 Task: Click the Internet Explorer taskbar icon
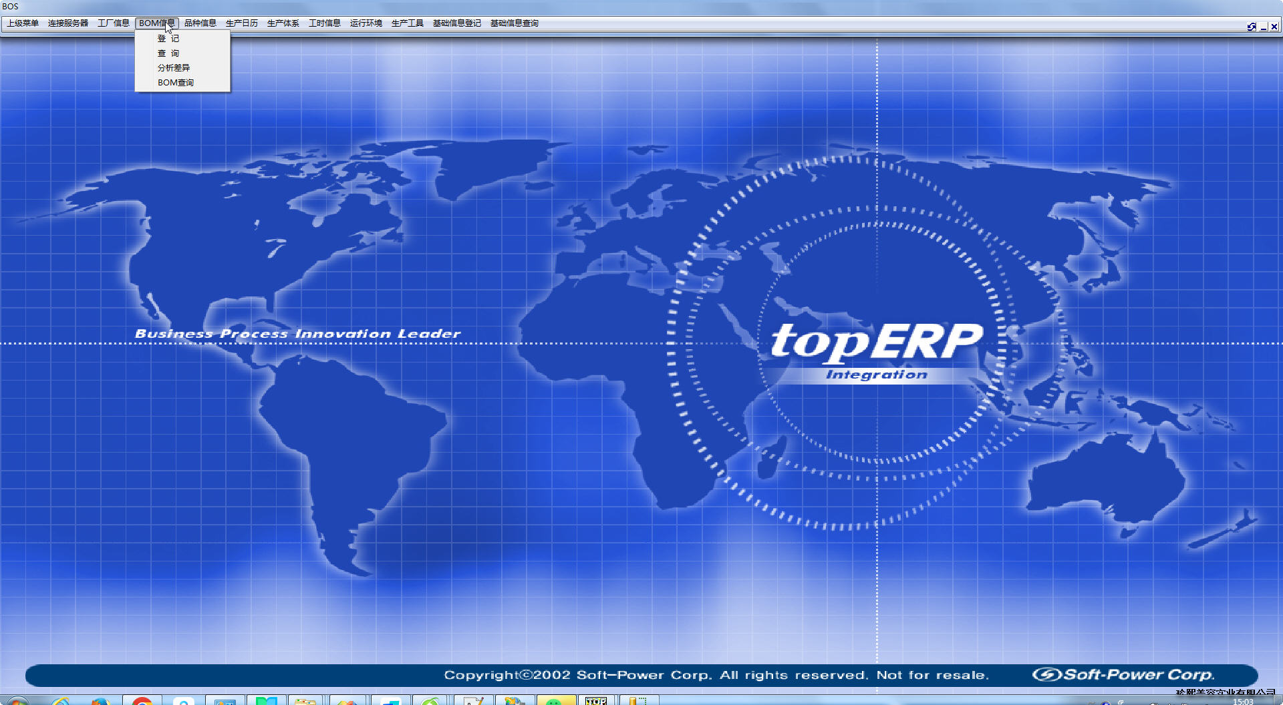[60, 701]
